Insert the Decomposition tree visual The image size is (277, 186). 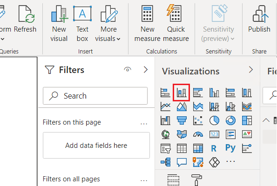point(166,162)
